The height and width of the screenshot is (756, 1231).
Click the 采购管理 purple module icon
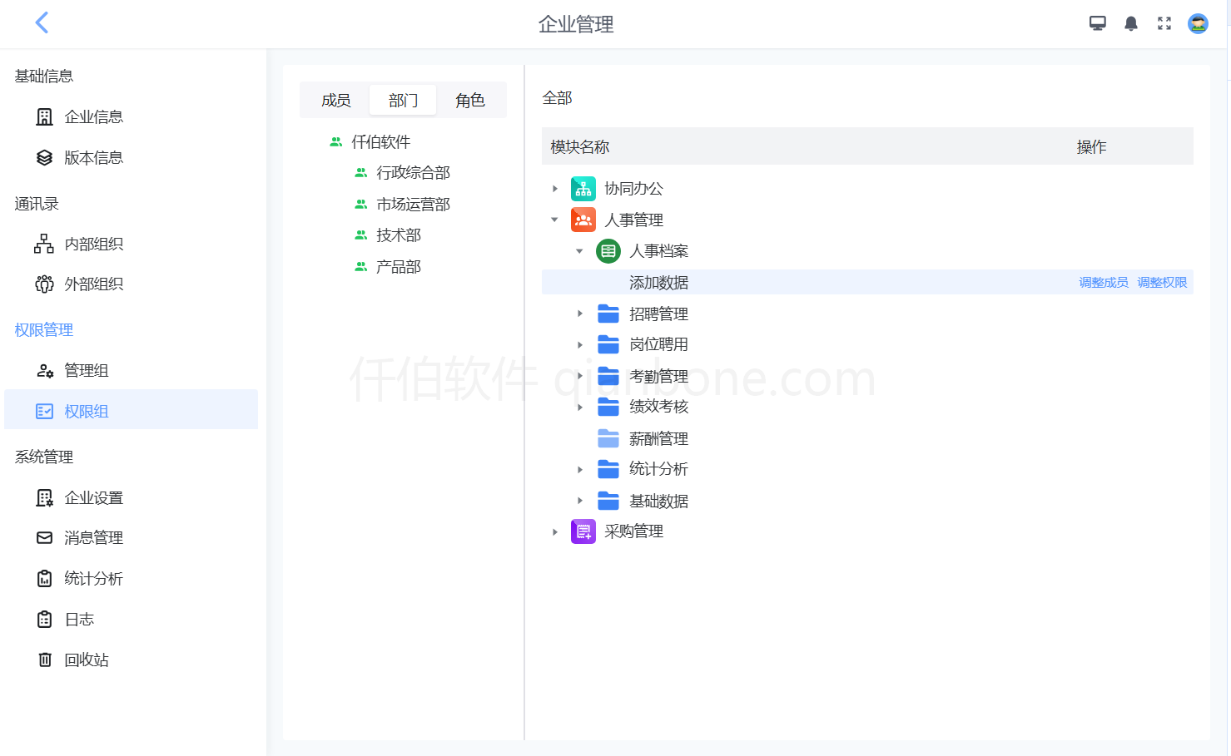coord(583,531)
